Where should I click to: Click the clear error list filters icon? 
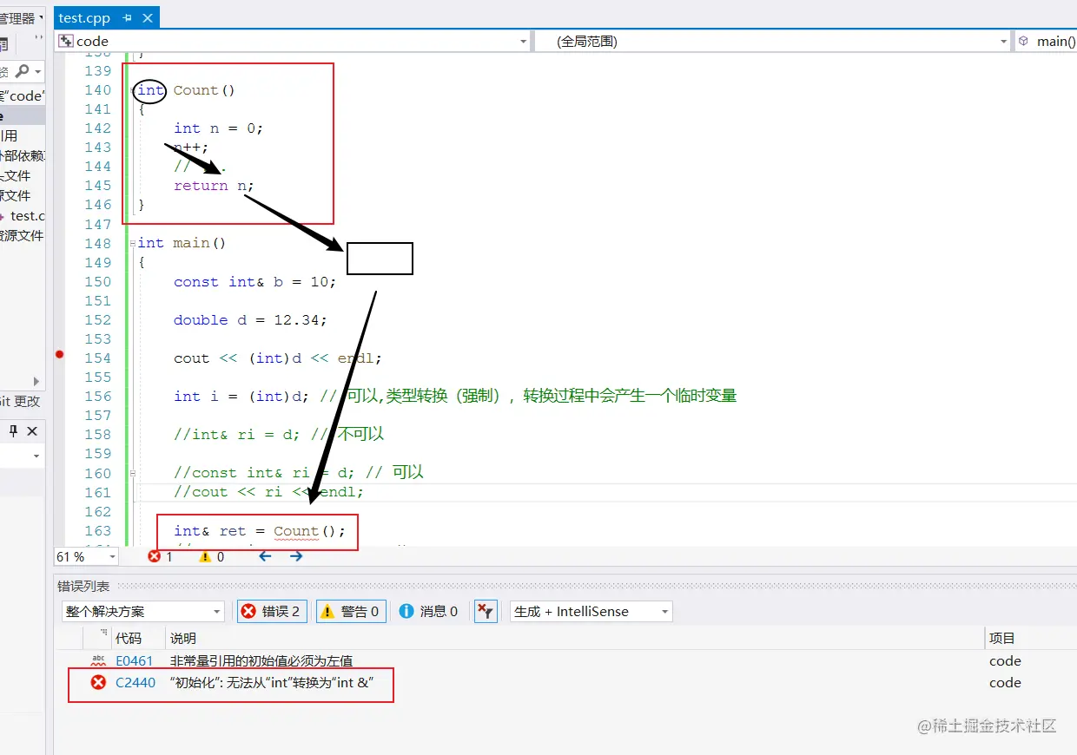click(x=485, y=611)
